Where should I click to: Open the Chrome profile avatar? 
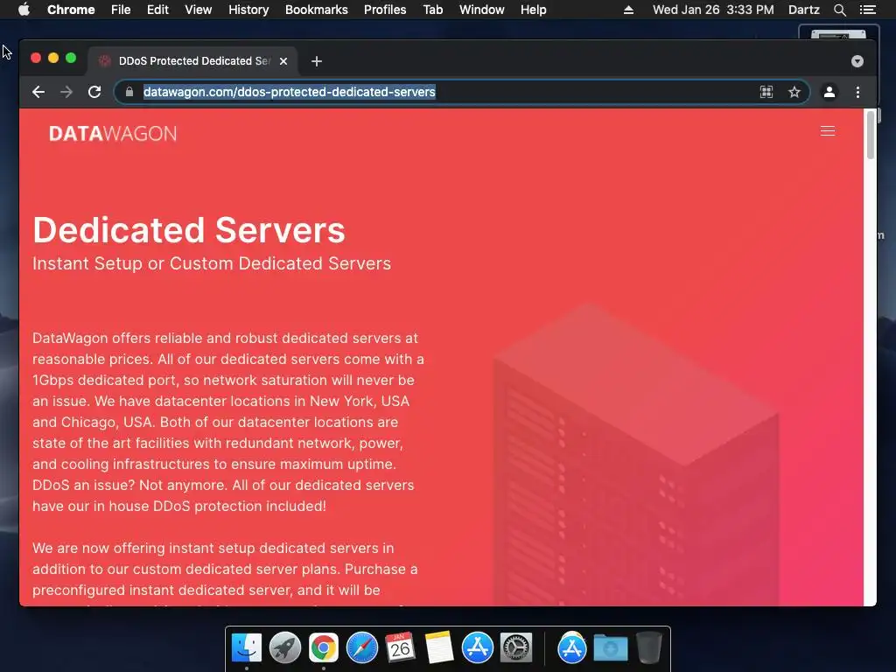point(829,92)
